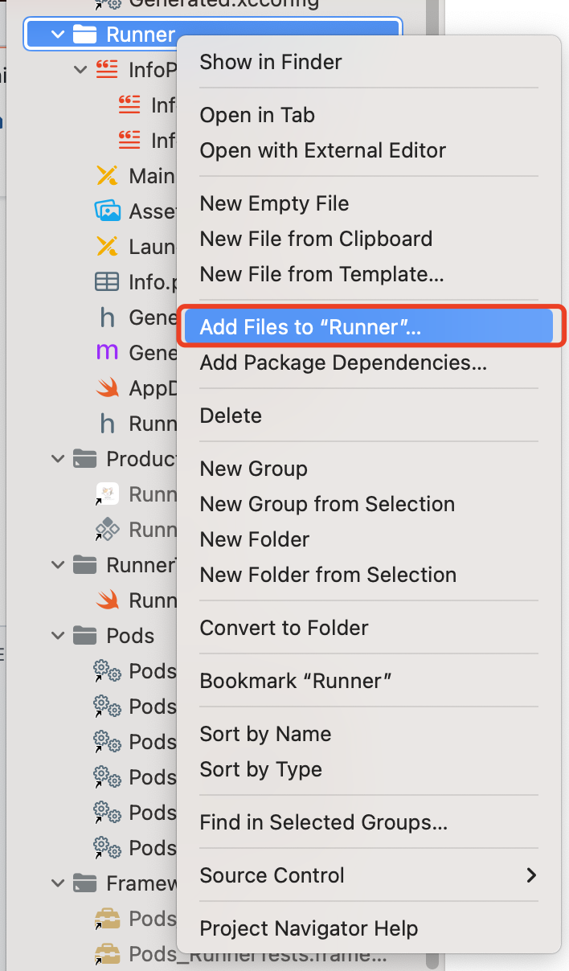This screenshot has width=569, height=971.
Task: Click the purple Objective-C m file icon
Action: (x=107, y=353)
